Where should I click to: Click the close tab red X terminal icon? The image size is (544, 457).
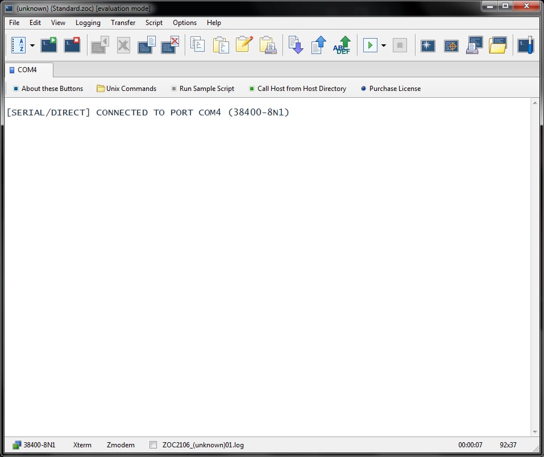pyautogui.click(x=170, y=45)
